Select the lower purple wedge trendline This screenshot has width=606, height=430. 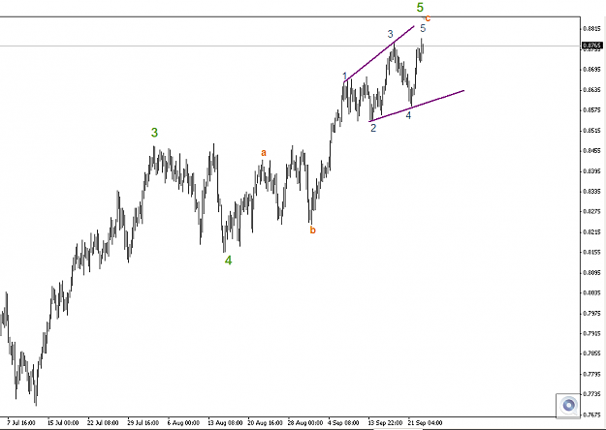pos(417,107)
